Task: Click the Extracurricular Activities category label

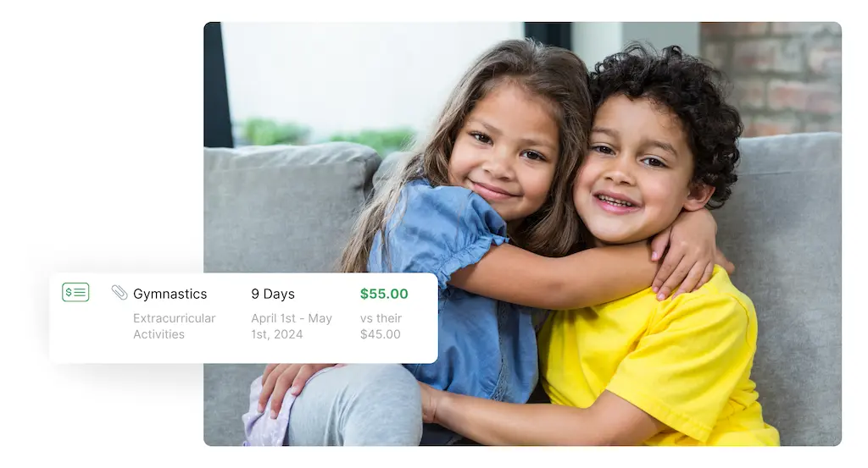Action: pyautogui.click(x=174, y=326)
